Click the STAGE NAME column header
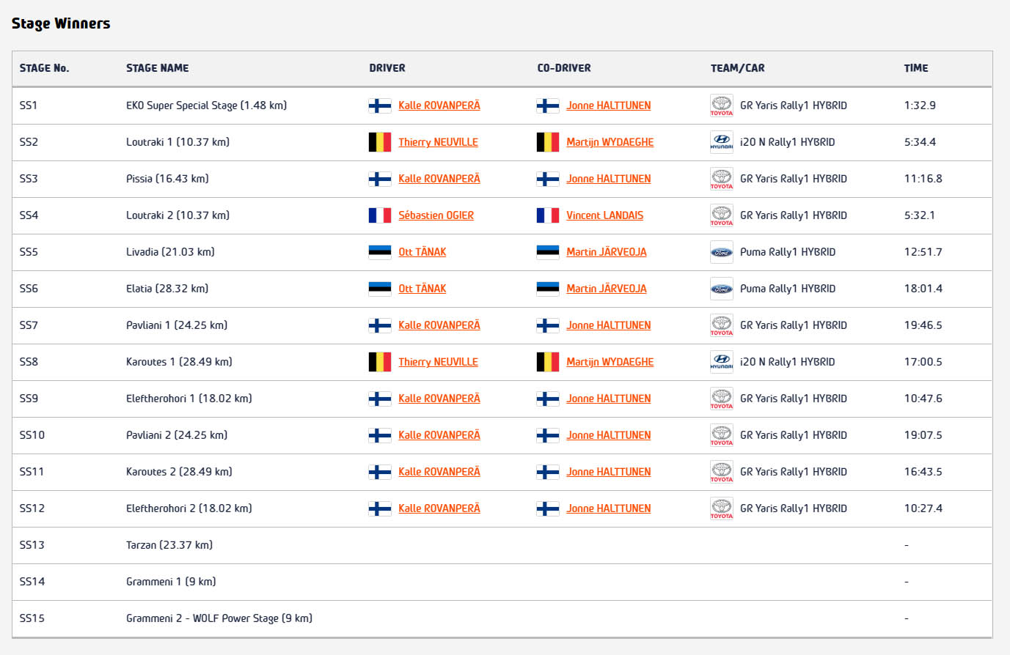Viewport: 1010px width, 655px height. click(x=157, y=68)
